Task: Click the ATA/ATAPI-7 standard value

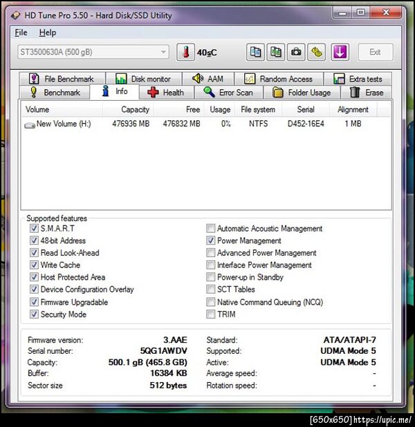Action: click(349, 340)
